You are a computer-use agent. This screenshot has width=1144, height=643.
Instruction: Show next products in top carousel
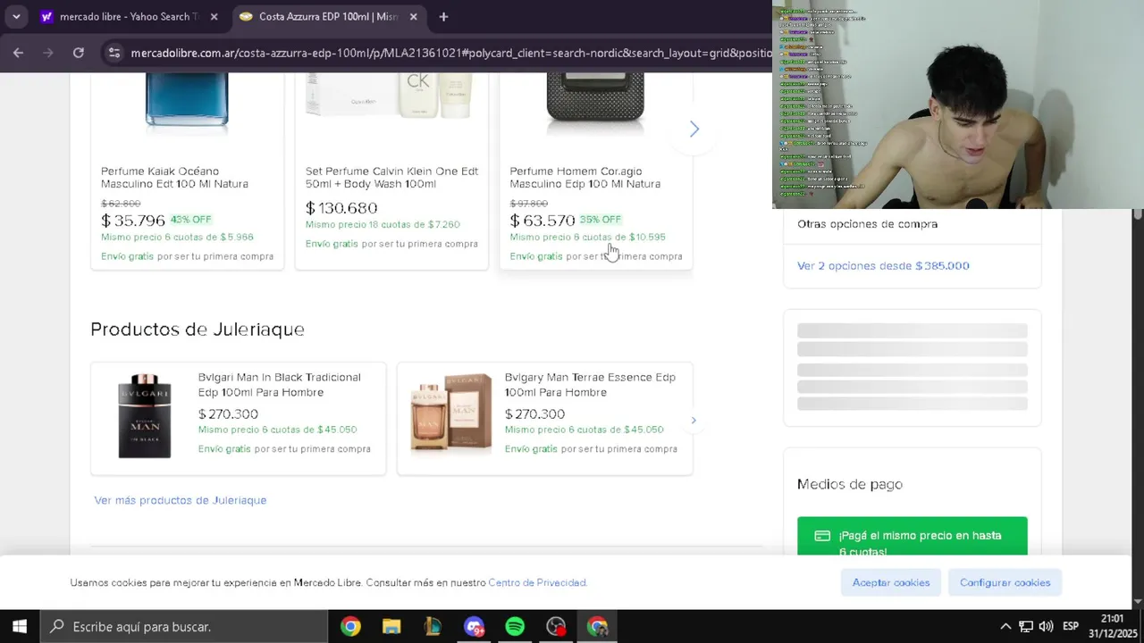[x=694, y=129]
